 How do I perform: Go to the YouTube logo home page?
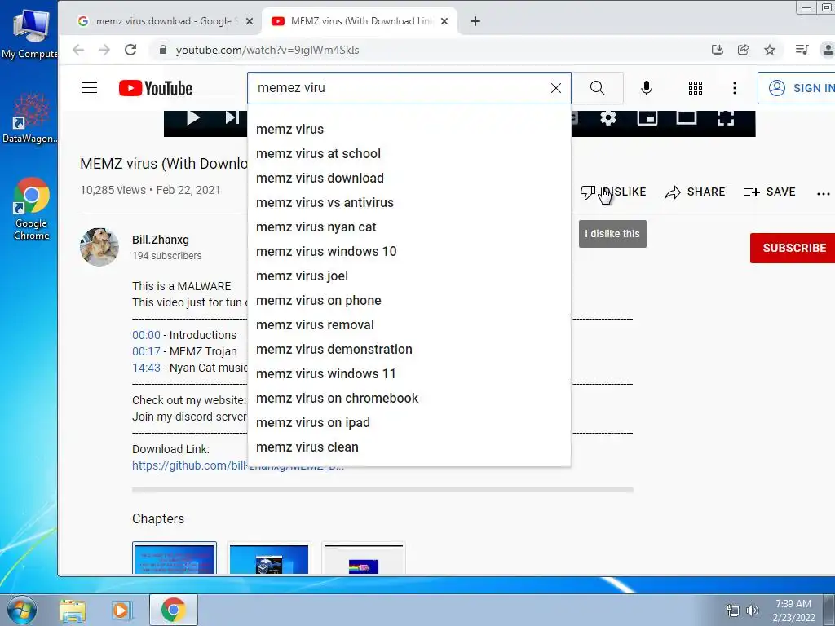tap(156, 88)
